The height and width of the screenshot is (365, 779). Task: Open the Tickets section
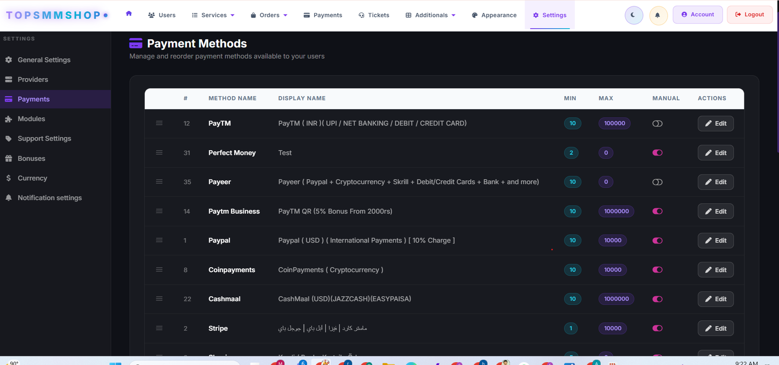(374, 15)
